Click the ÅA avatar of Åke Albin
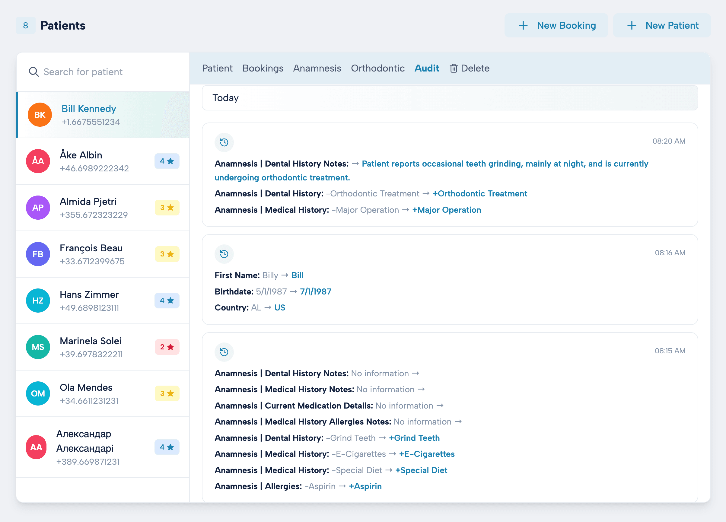Image resolution: width=726 pixels, height=522 pixels. [x=38, y=161]
